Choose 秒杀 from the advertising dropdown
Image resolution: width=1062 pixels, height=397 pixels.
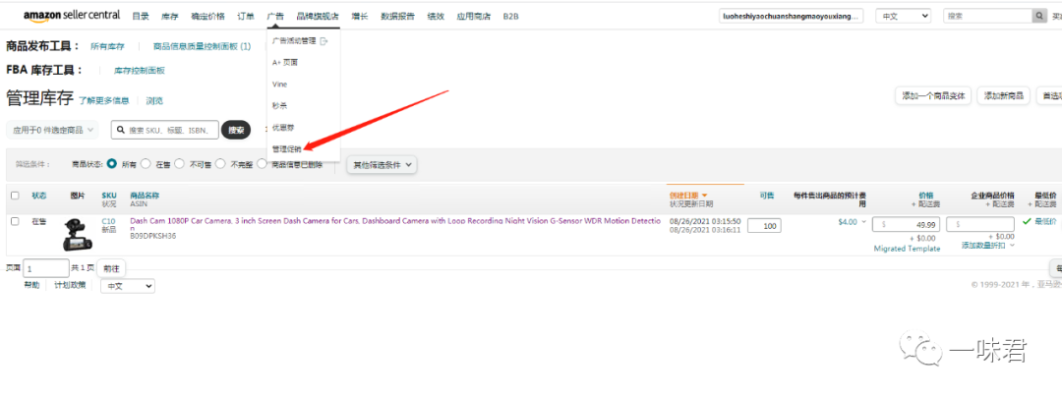pyautogui.click(x=279, y=106)
